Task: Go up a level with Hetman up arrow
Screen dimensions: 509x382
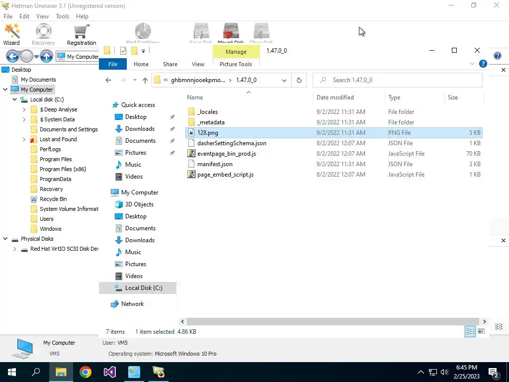Action: point(46,57)
